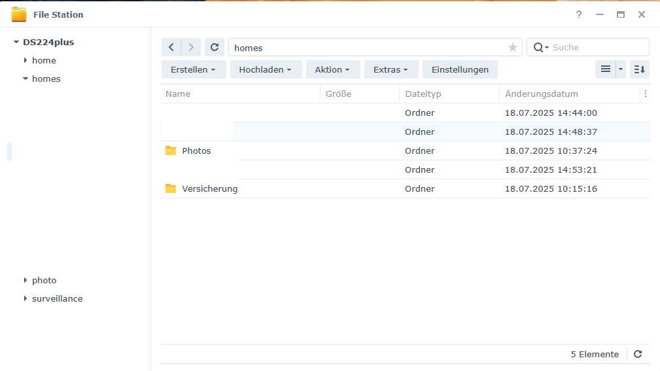Minimize the File Station window
The height and width of the screenshot is (371, 660).
[x=600, y=15]
